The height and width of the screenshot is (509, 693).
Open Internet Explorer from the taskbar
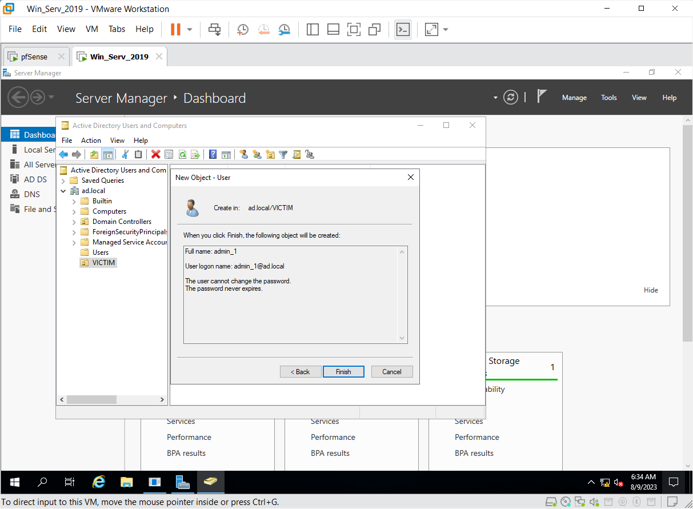coord(99,482)
